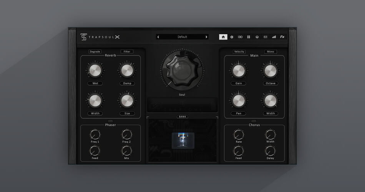Click the Gain value label
The image size is (365, 192).
coord(239,83)
